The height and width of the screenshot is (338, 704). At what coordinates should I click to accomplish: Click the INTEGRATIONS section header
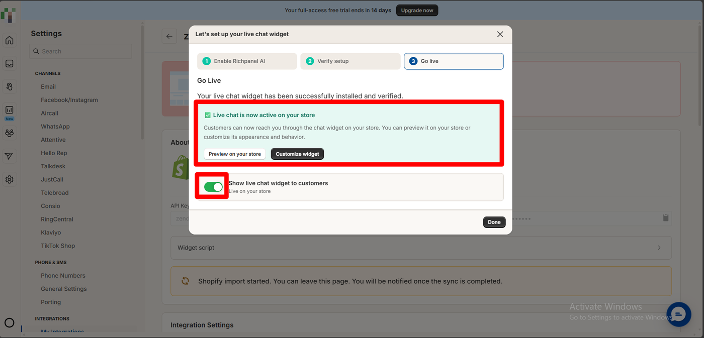[x=52, y=319]
